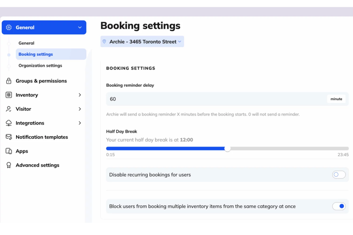Screen dimensions: 353x235
Task: Turn off block multiple inventory booking switch
Action: pos(339,207)
